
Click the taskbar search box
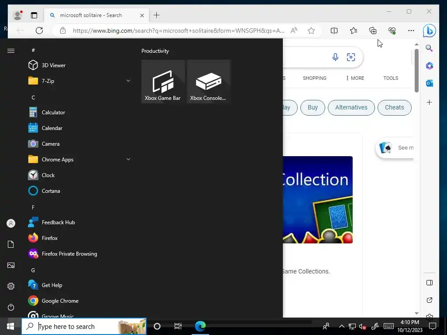click(84, 326)
